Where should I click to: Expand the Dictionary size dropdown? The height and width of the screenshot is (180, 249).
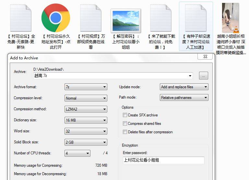tap(86, 120)
